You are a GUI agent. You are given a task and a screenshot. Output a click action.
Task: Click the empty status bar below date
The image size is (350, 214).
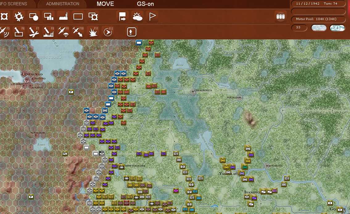tap(318, 11)
